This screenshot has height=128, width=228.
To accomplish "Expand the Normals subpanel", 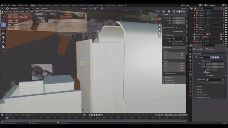I will point(199,86).
